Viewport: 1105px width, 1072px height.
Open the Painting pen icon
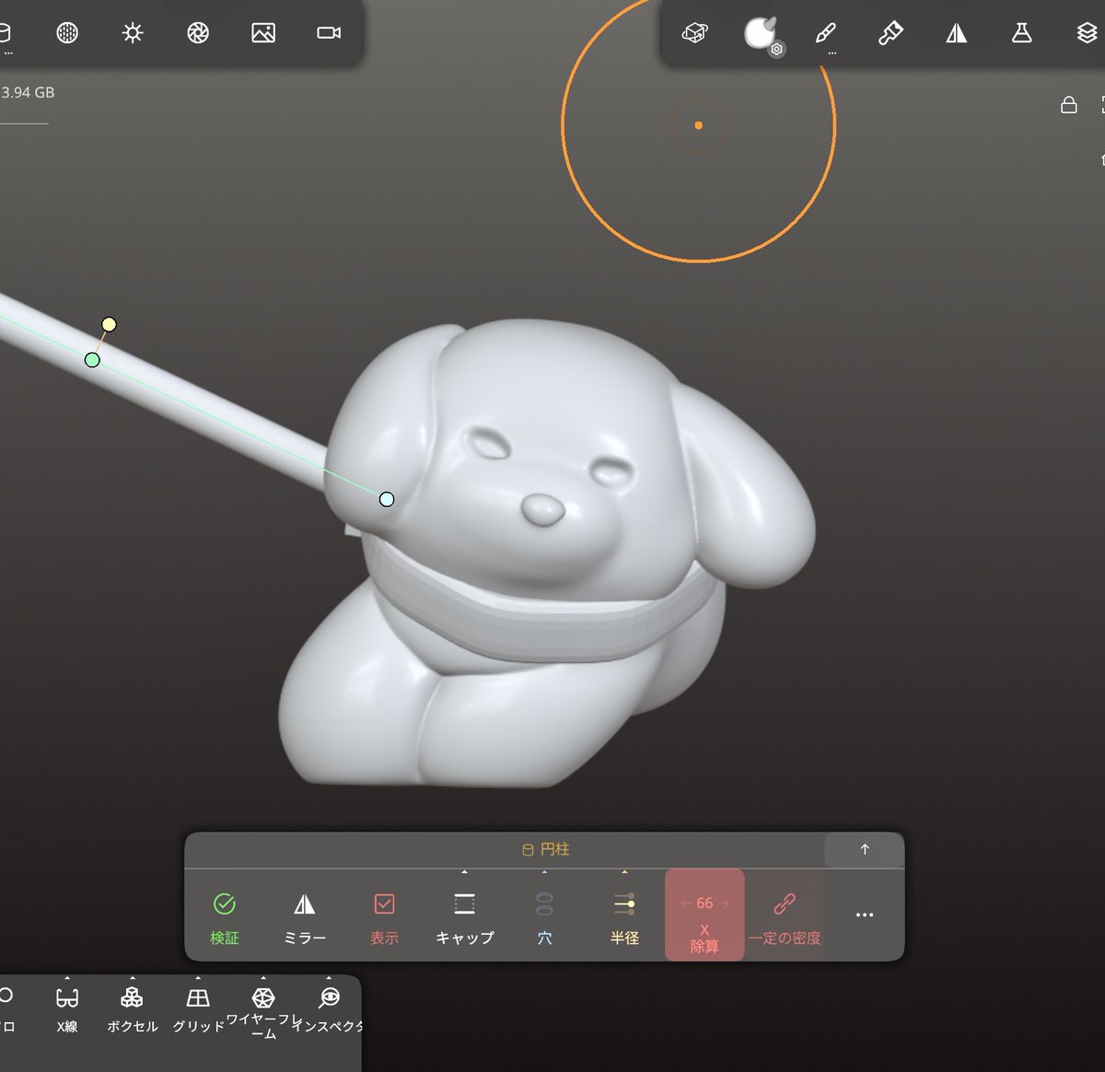826,33
